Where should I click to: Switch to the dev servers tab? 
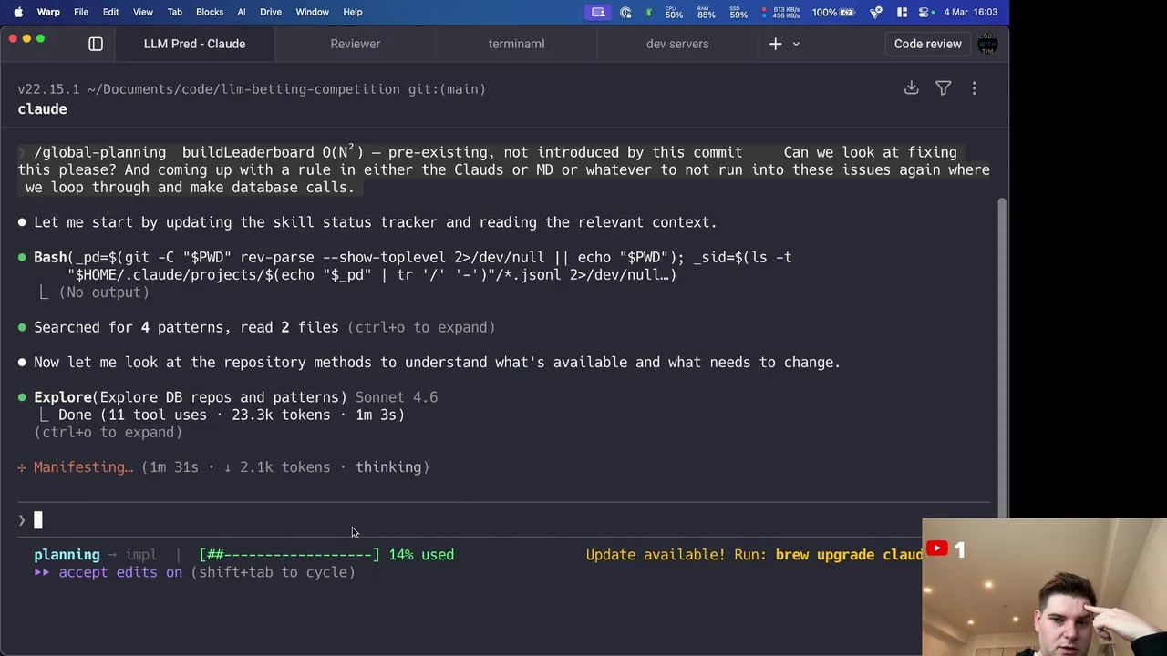(677, 44)
